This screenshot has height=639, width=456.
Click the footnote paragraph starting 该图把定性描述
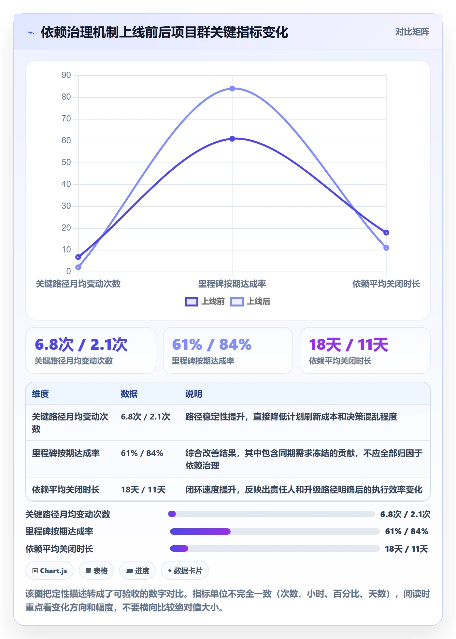pyautogui.click(x=228, y=601)
